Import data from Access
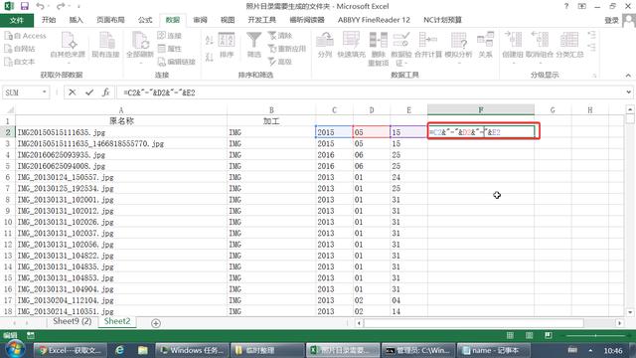This screenshot has width=636, height=358. (25, 36)
